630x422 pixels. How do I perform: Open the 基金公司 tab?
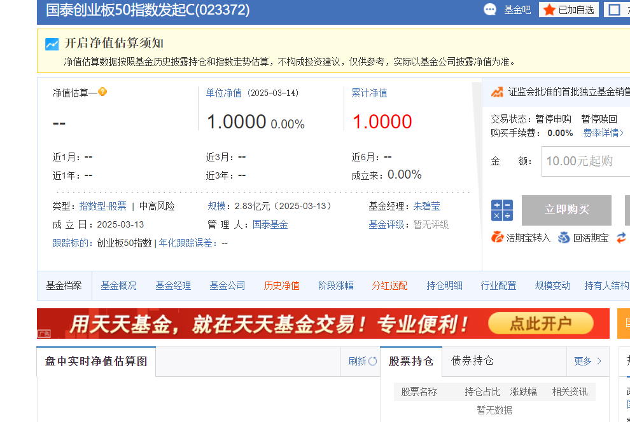coord(227,285)
